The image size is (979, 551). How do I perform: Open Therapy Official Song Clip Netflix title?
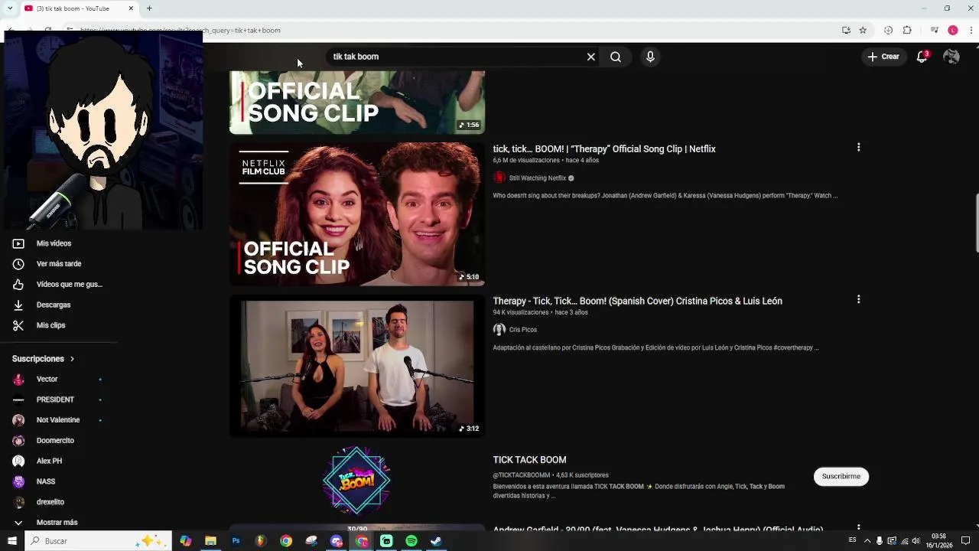pos(604,149)
